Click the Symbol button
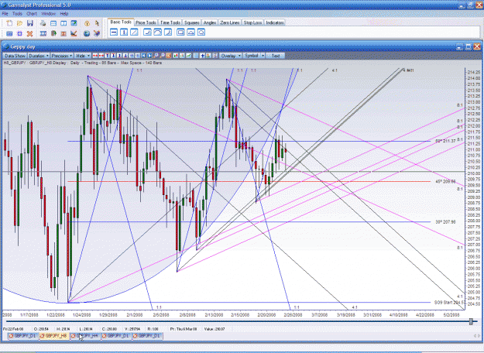This screenshot has width=484, height=353. click(252, 56)
